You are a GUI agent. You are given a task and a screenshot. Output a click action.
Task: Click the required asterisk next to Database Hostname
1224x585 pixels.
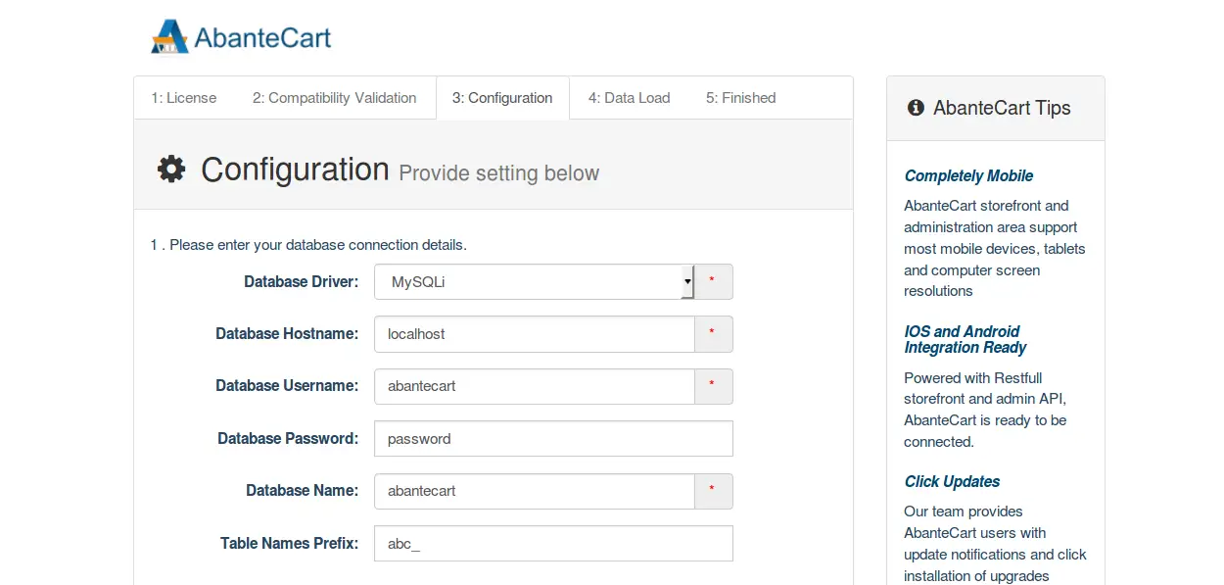click(x=713, y=334)
